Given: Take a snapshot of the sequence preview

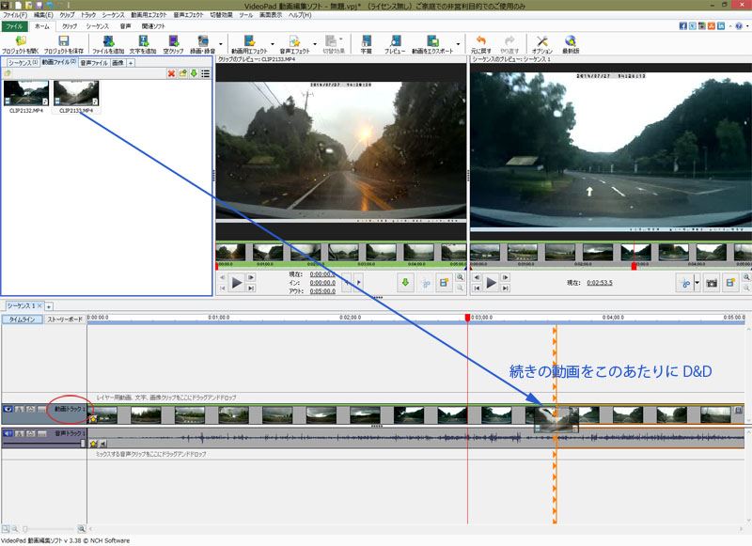Looking at the screenshot, I should 712,283.
